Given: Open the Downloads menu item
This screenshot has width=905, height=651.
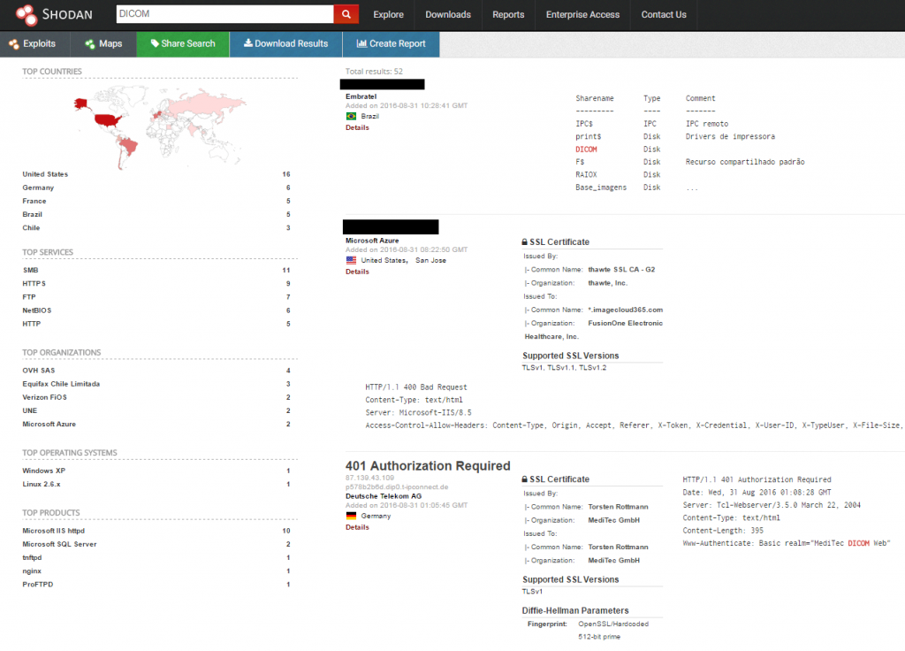Looking at the screenshot, I should (448, 15).
